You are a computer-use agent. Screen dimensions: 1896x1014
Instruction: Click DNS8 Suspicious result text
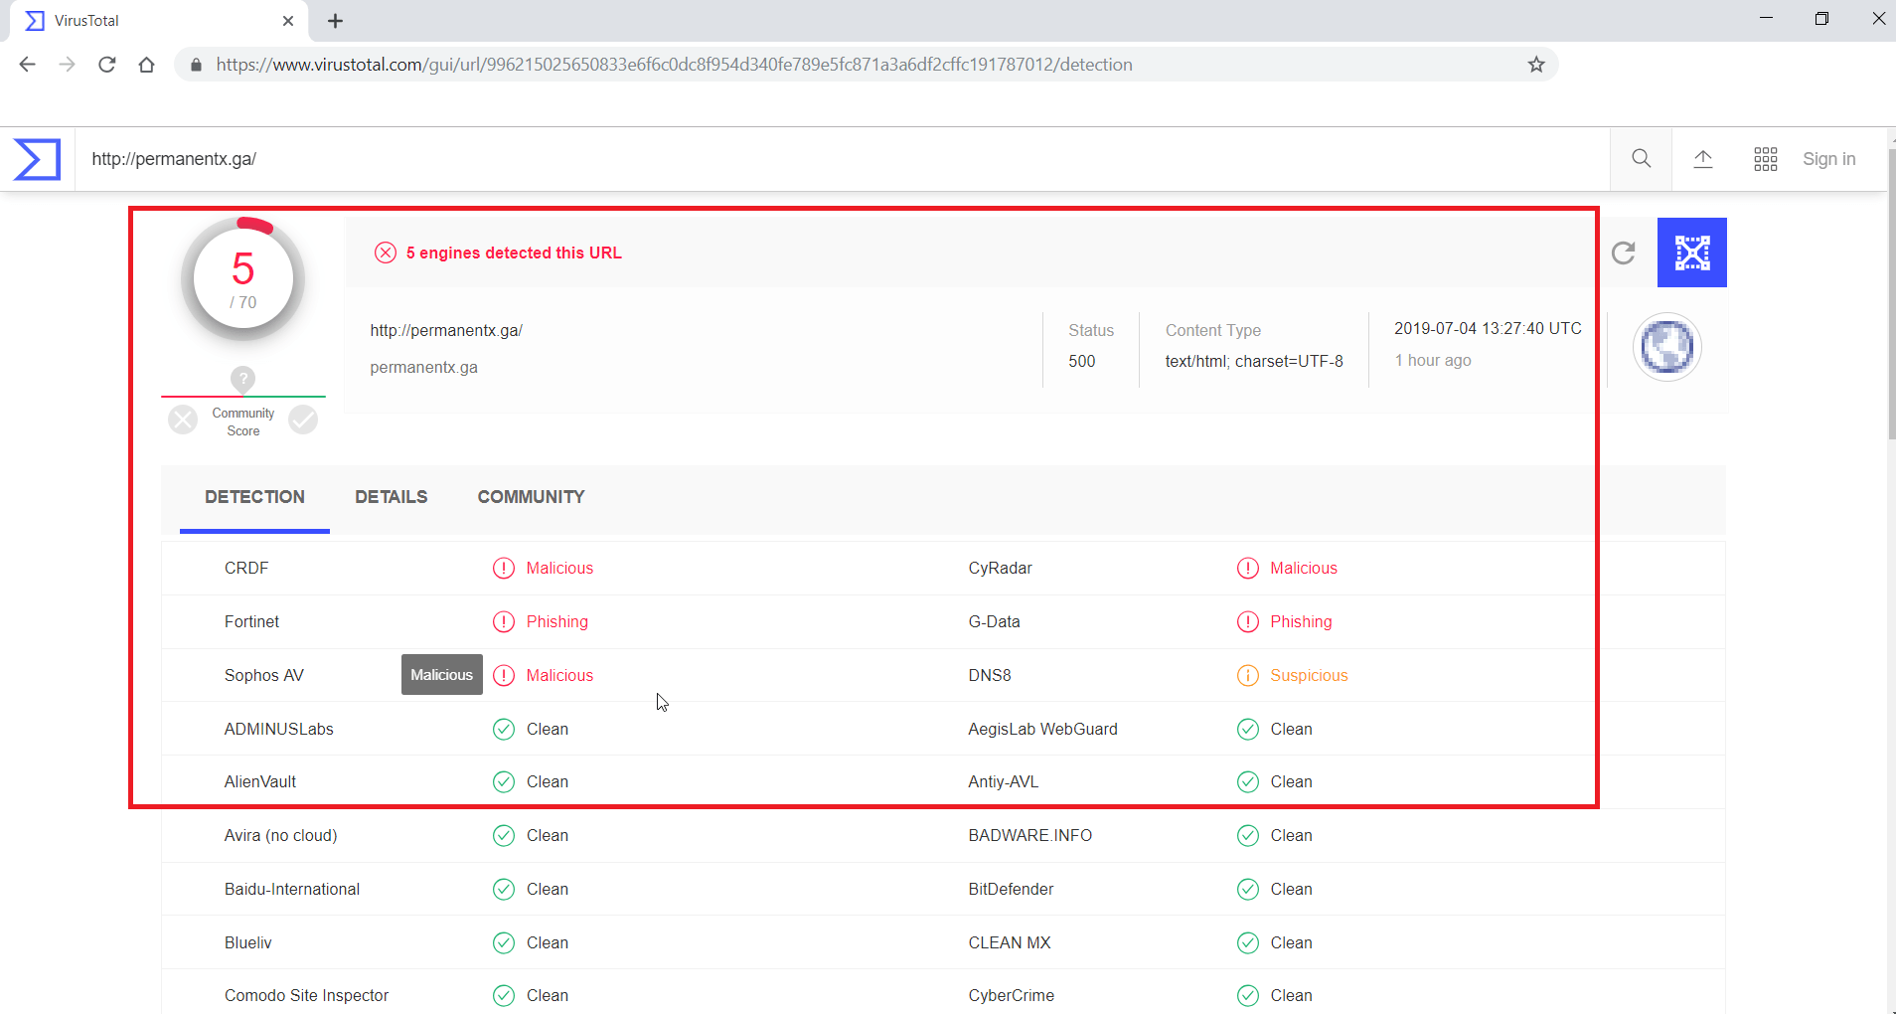[x=1309, y=675]
